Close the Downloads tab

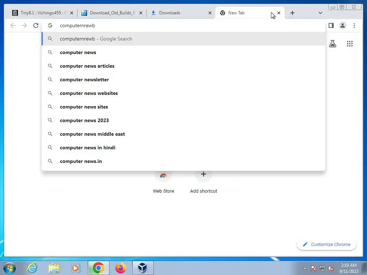[x=210, y=13]
